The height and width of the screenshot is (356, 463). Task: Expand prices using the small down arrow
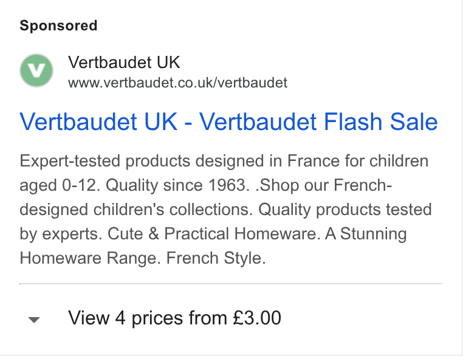[34, 320]
